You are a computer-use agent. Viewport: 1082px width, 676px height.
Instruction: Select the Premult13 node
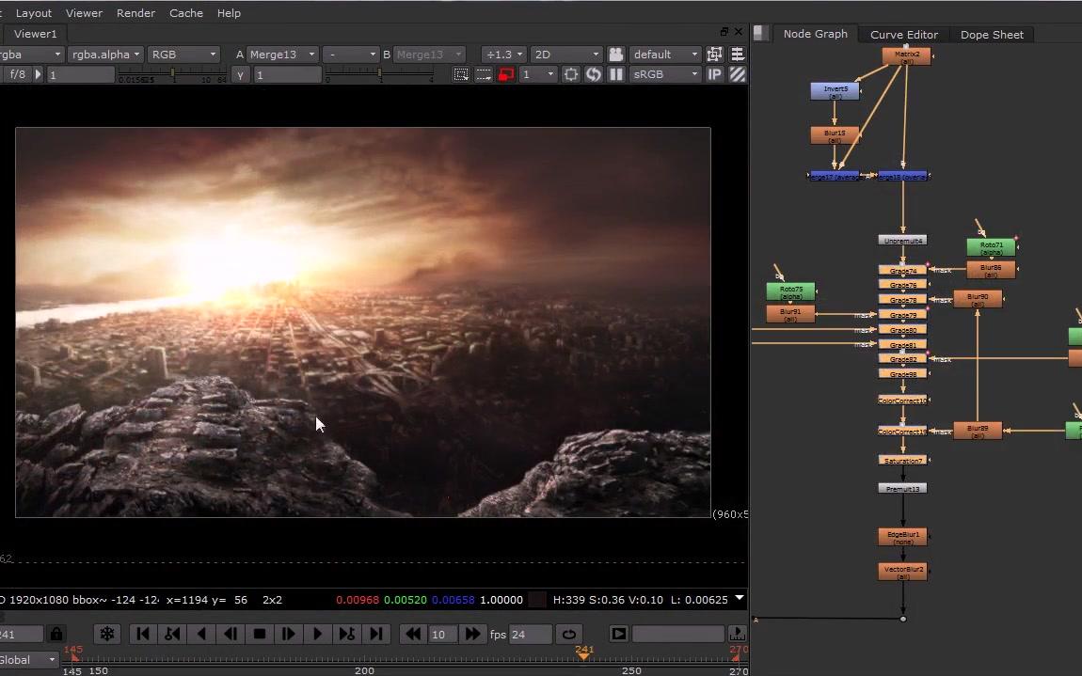(902, 489)
